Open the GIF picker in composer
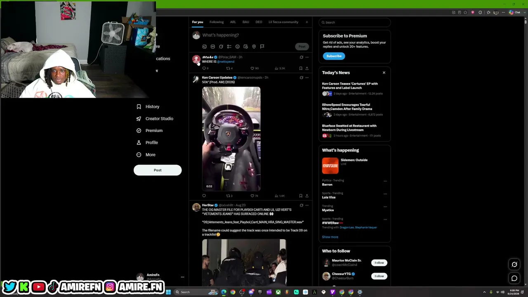Viewport: 528px width, 297px height. 212,47
